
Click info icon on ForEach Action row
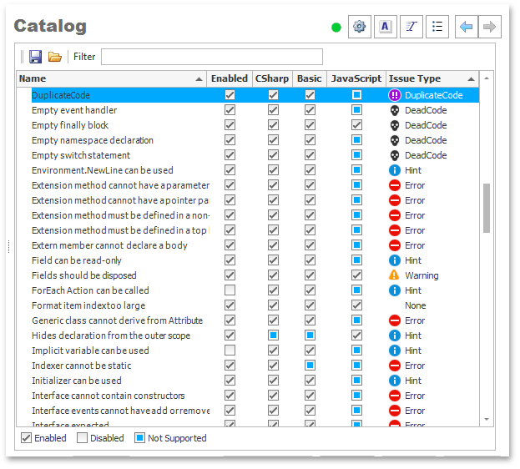click(394, 290)
